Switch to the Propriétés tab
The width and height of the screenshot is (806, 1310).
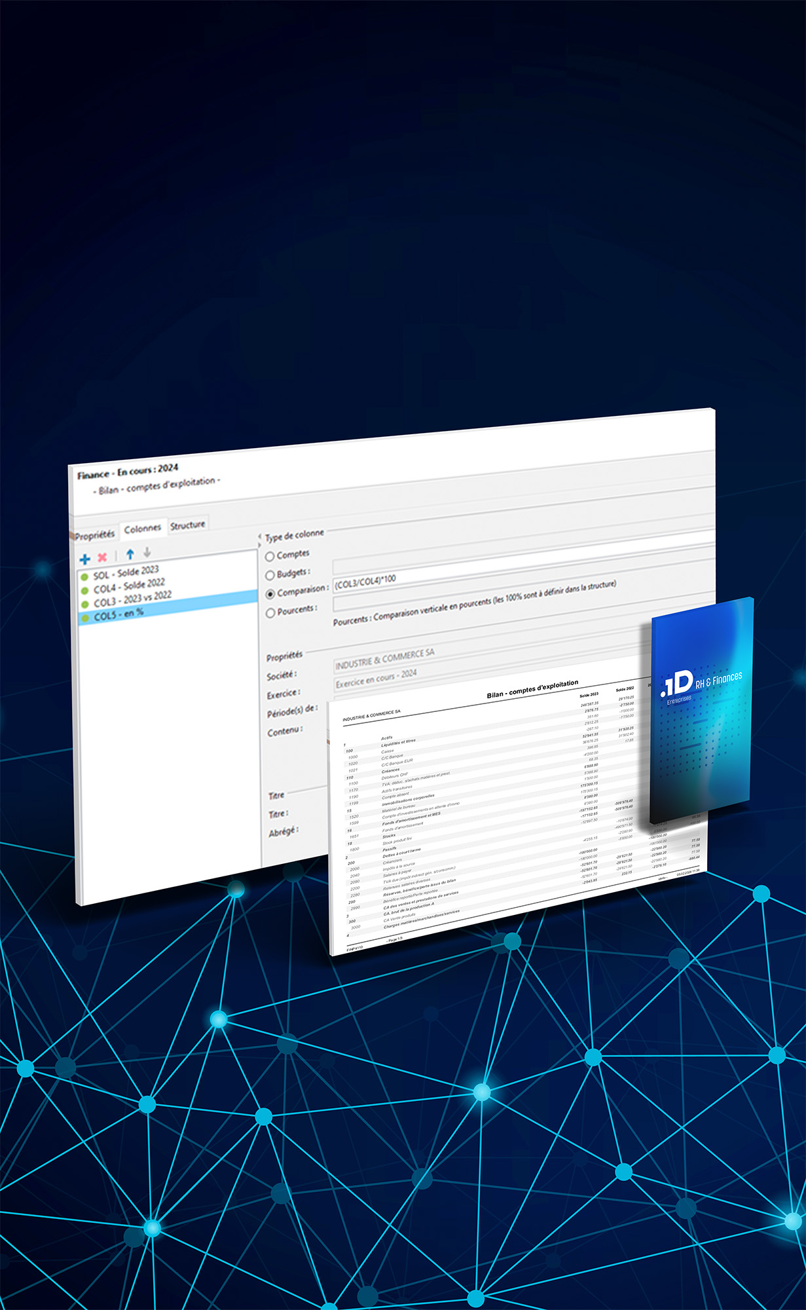(94, 534)
